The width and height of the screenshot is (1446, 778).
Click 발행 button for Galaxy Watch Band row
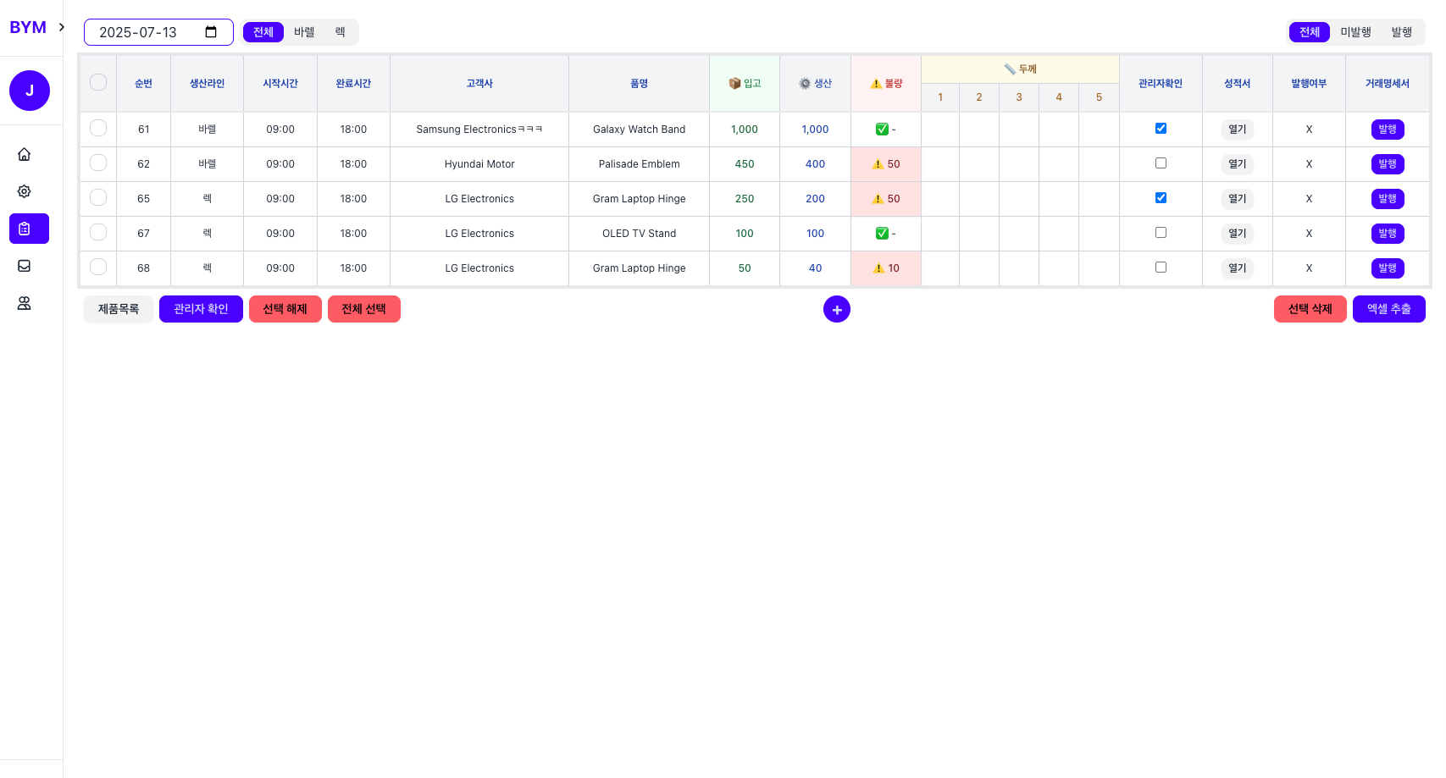pyautogui.click(x=1387, y=130)
